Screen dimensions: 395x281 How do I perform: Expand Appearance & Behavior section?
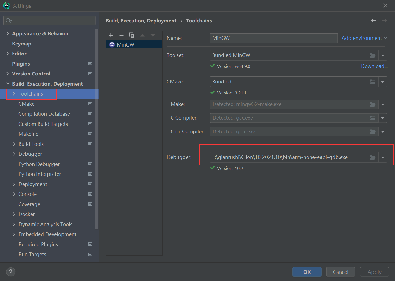pos(8,33)
